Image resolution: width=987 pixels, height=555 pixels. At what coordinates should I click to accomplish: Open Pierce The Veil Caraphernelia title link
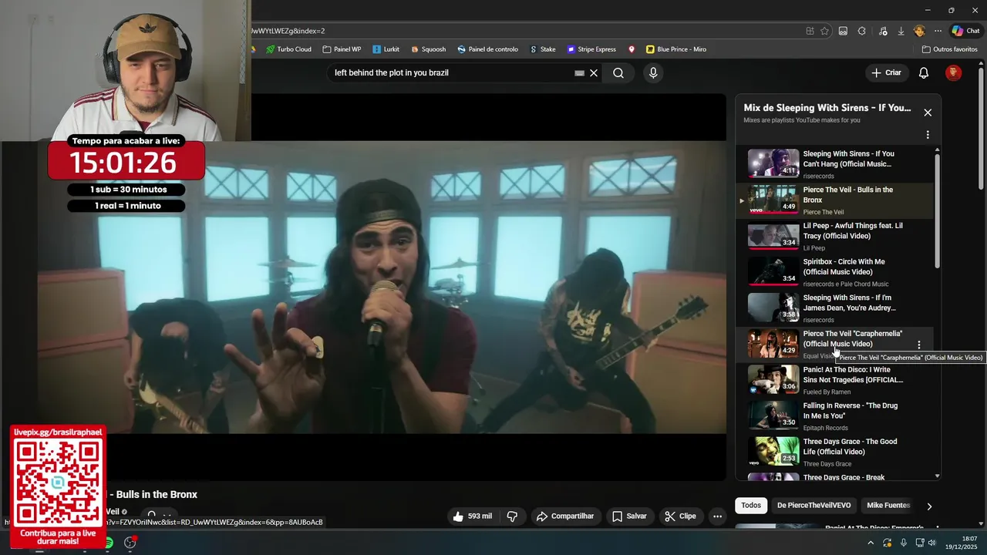852,338
